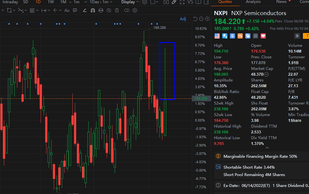Select the trend line angle tool
309x194 pixels.
[85, 10]
